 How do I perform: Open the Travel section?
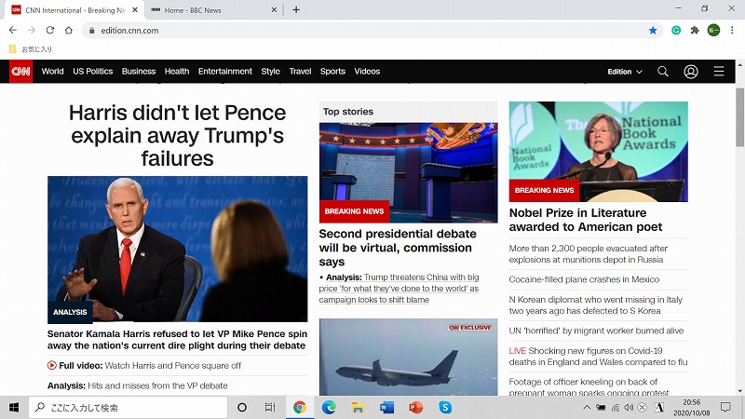pos(300,72)
